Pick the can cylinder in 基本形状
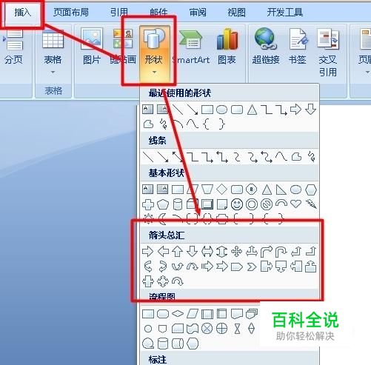The height and width of the screenshot is (365, 371). tap(178, 204)
